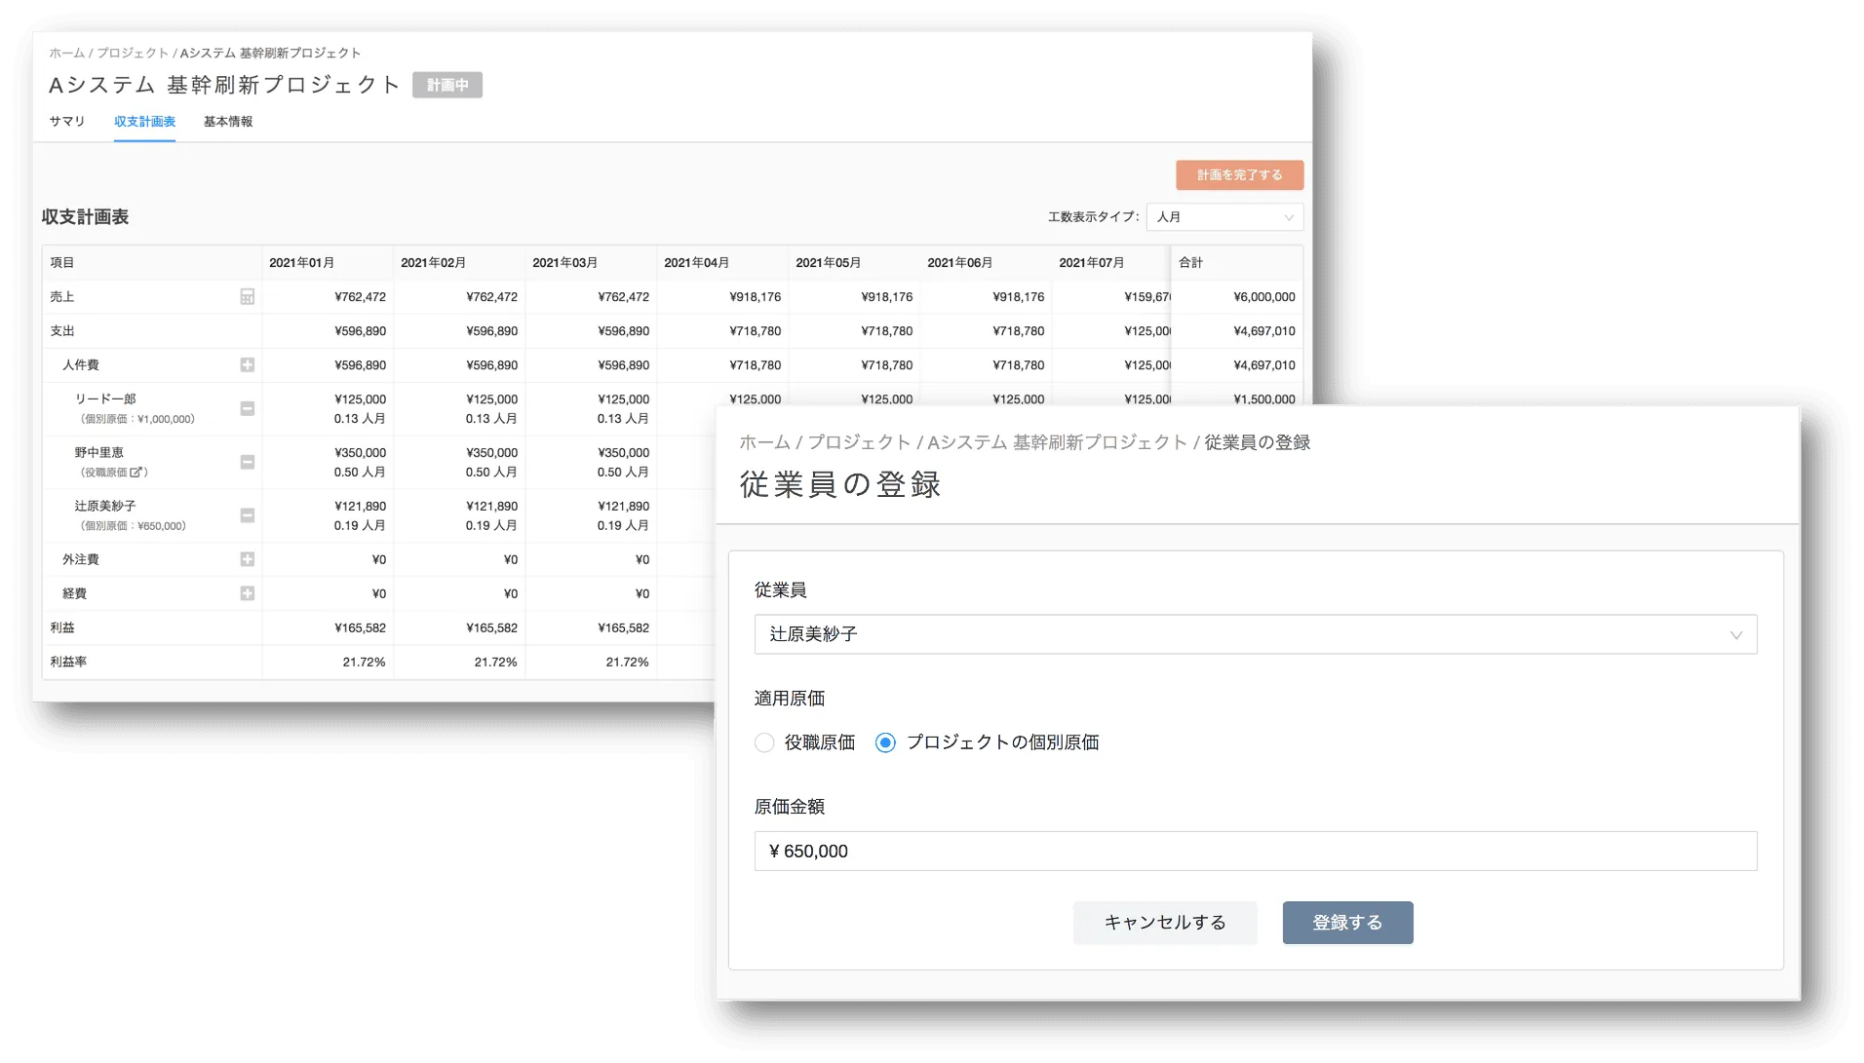Switch to the サマリ tab
The height and width of the screenshot is (1063, 1864).
point(65,121)
